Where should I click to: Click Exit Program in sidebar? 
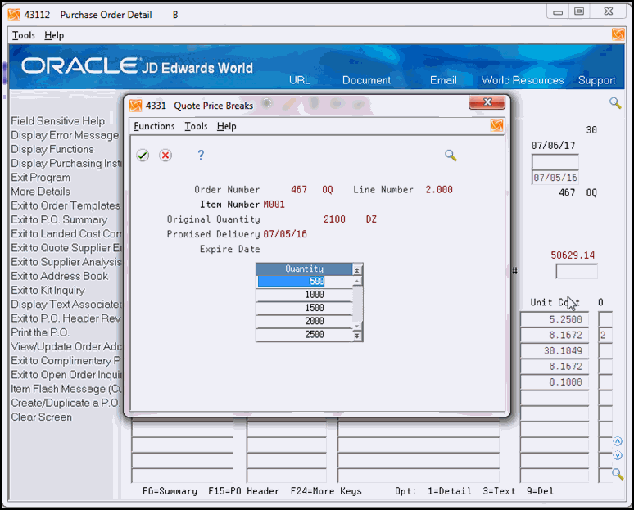point(41,178)
